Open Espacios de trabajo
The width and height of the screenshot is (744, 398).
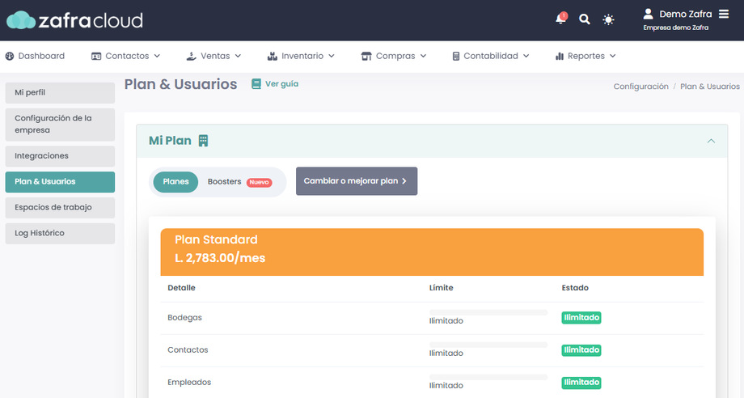pos(60,207)
